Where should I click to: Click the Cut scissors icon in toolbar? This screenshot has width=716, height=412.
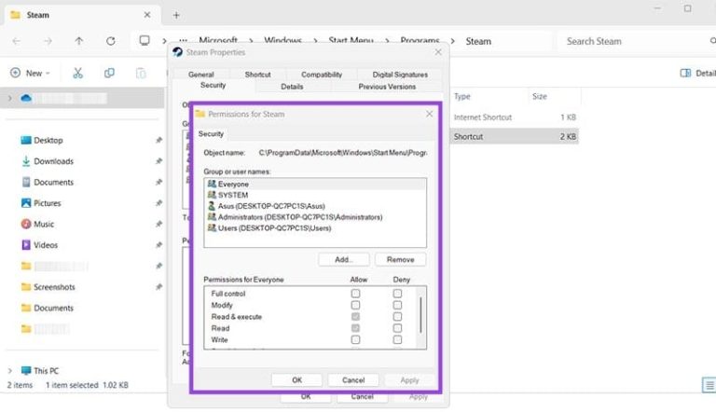point(78,73)
